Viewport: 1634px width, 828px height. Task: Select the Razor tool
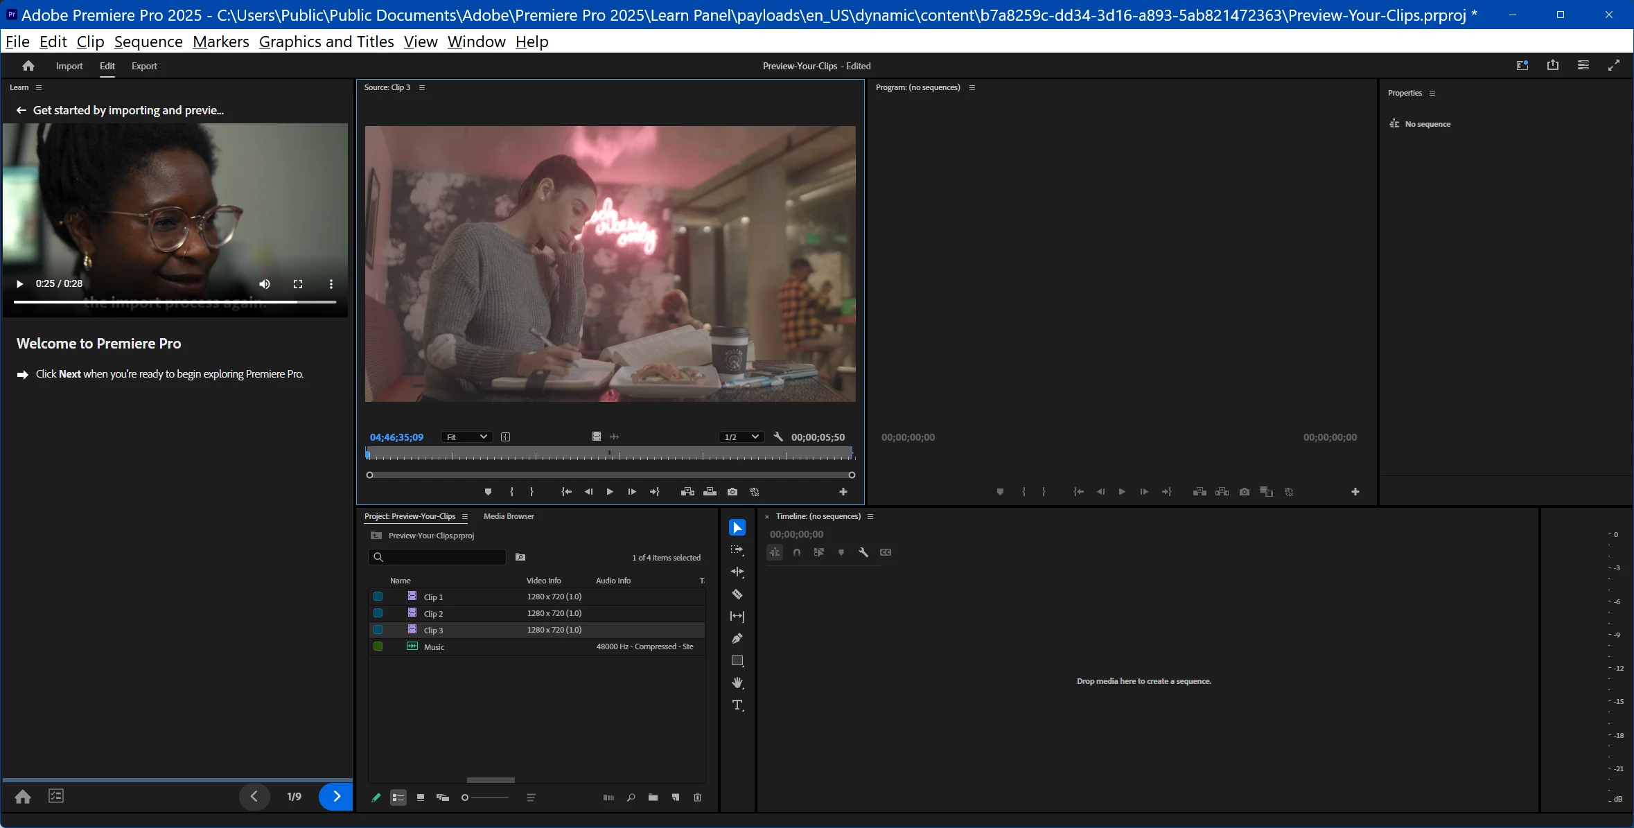click(737, 594)
